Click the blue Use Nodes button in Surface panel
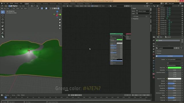This screenshot has height=103, width=184. click(x=169, y=56)
